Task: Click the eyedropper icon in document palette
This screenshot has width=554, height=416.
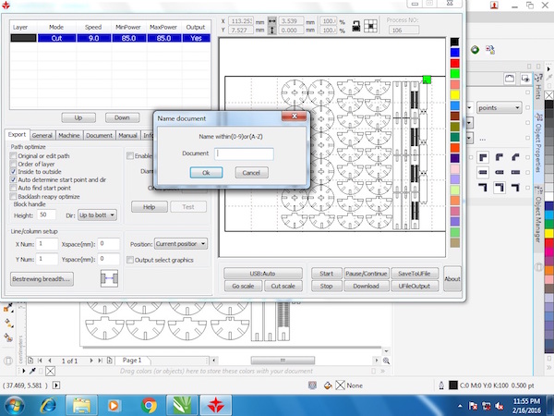Action: point(32,371)
